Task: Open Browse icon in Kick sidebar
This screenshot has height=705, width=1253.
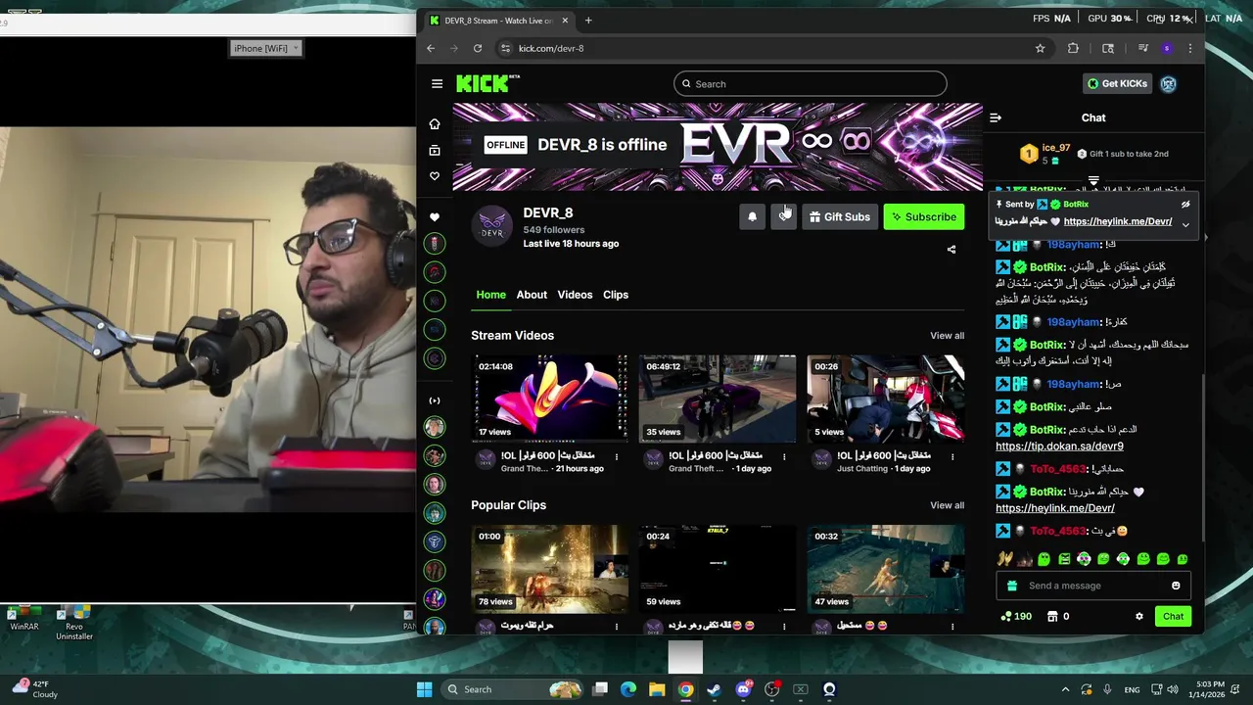Action: click(x=435, y=151)
